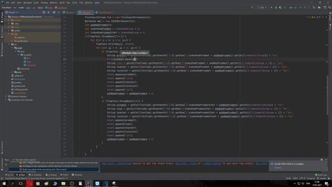This screenshot has width=332, height=187.
Task: Select settings.gradle in project tree
Action: [21, 89]
